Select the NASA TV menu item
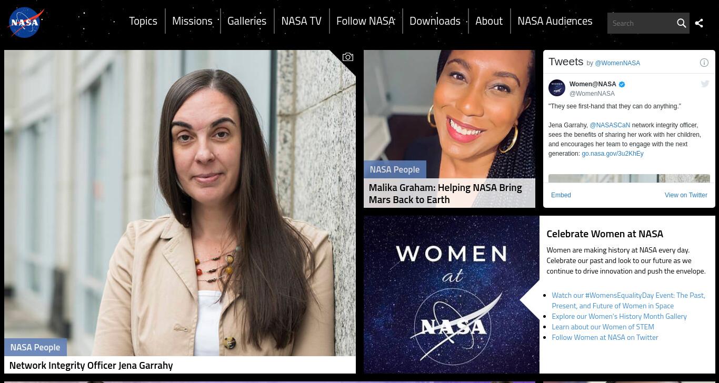719x383 pixels. point(301,21)
